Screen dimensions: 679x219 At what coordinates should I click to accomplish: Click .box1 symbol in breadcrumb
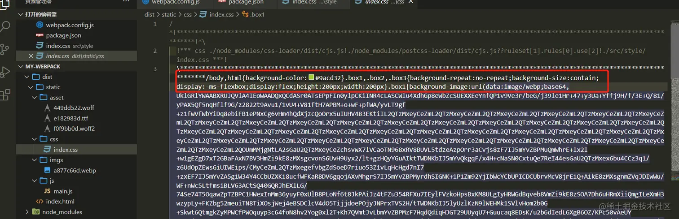pyautogui.click(x=258, y=15)
